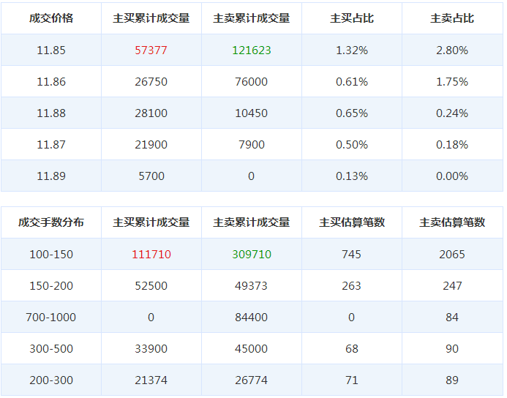Select the 0.18% cell
The height and width of the screenshot is (398, 507).
[x=452, y=145]
